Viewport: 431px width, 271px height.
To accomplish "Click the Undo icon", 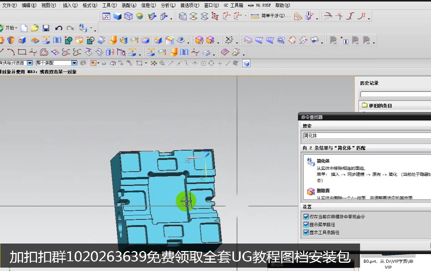I will tap(59, 27).
